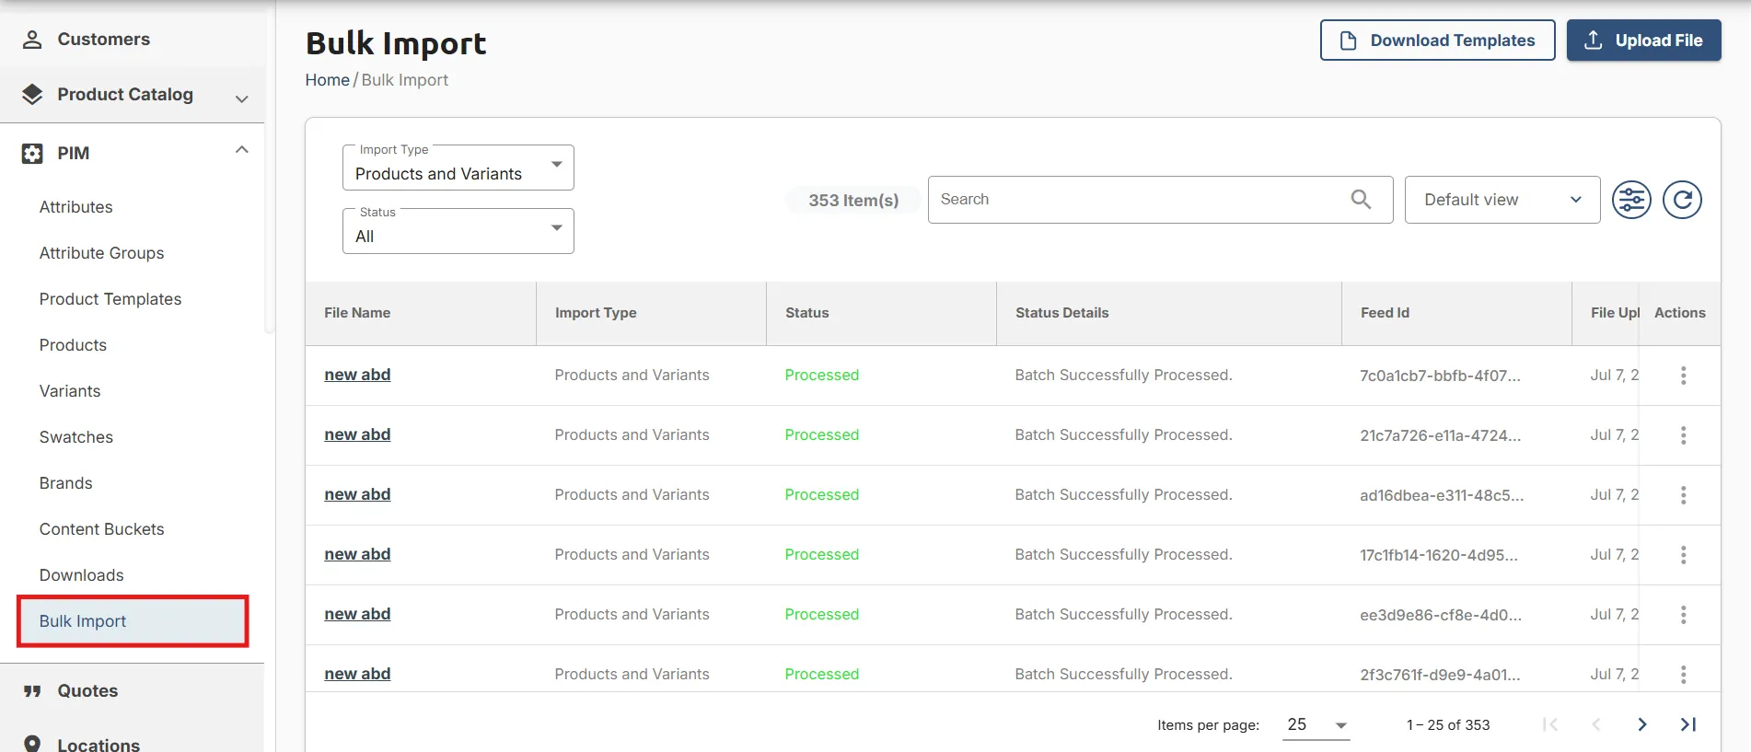Go to next page arrow
This screenshot has width=1751, height=752.
[x=1642, y=724]
